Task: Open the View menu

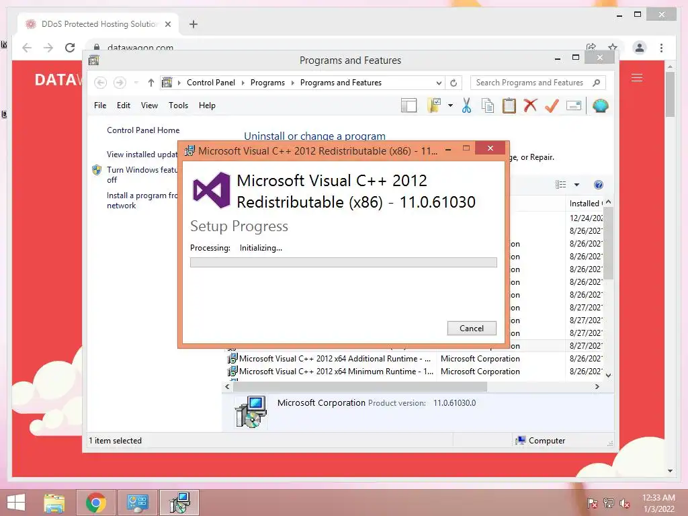Action: click(149, 105)
